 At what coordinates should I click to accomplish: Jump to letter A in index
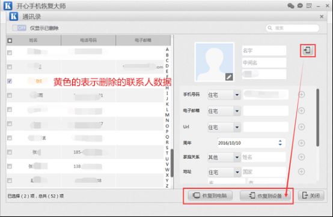[167, 49]
